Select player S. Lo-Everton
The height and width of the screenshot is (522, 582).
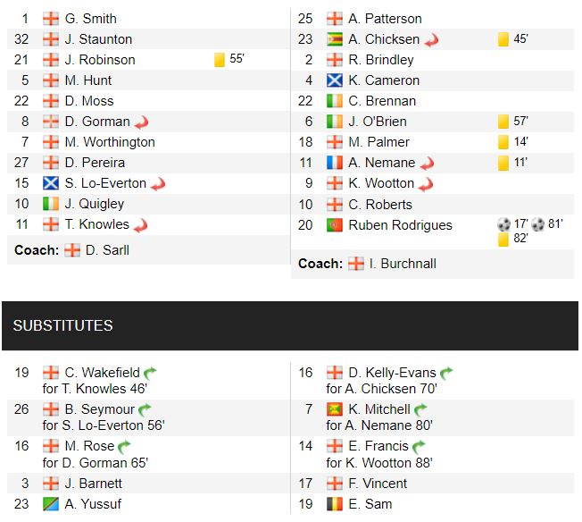pos(104,183)
